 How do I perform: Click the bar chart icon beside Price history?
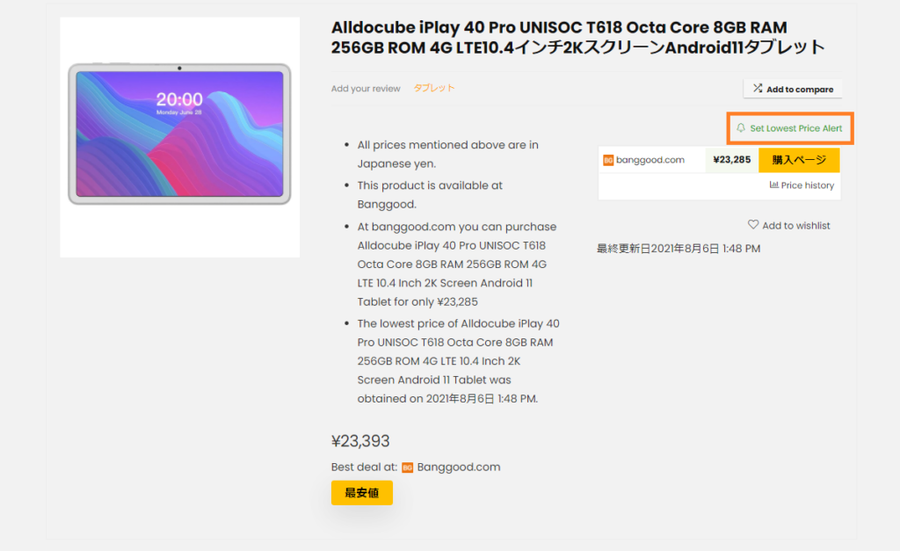click(773, 185)
